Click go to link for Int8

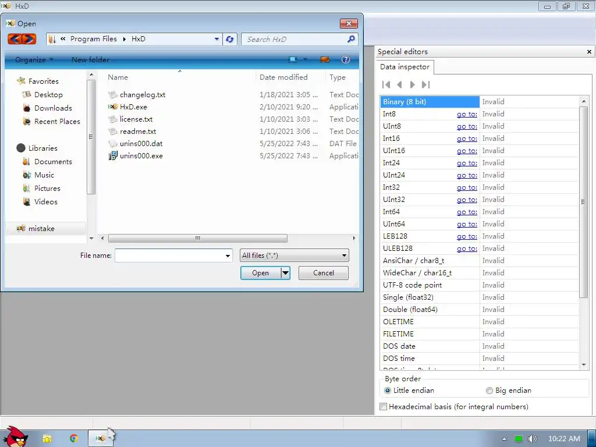coord(467,114)
